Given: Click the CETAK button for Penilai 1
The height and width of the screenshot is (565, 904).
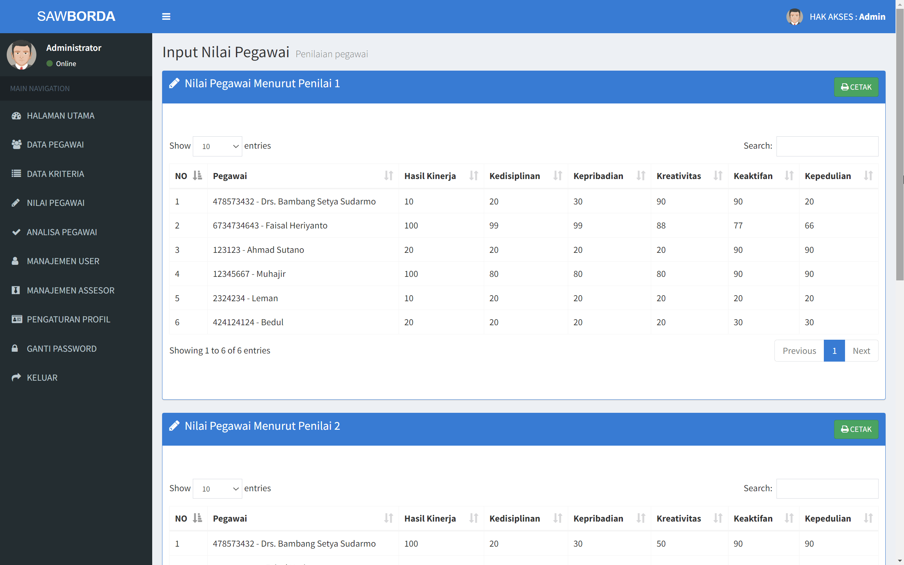Looking at the screenshot, I should tap(856, 87).
